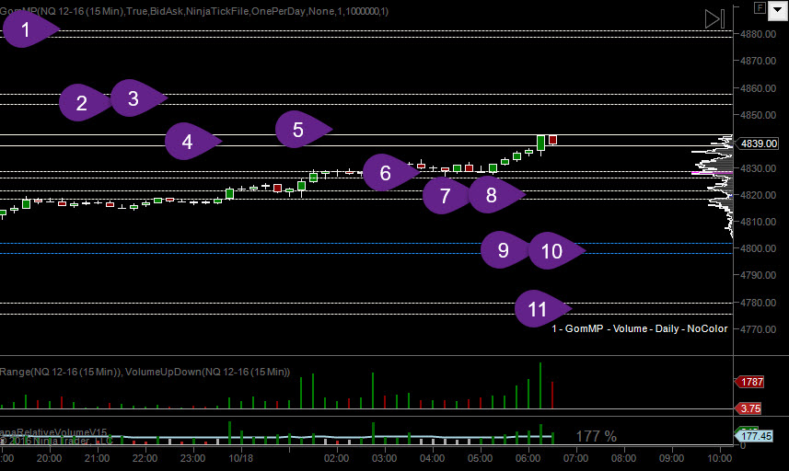Click the 09:00 time axis label
This screenshot has width=789, height=471.
point(671,458)
